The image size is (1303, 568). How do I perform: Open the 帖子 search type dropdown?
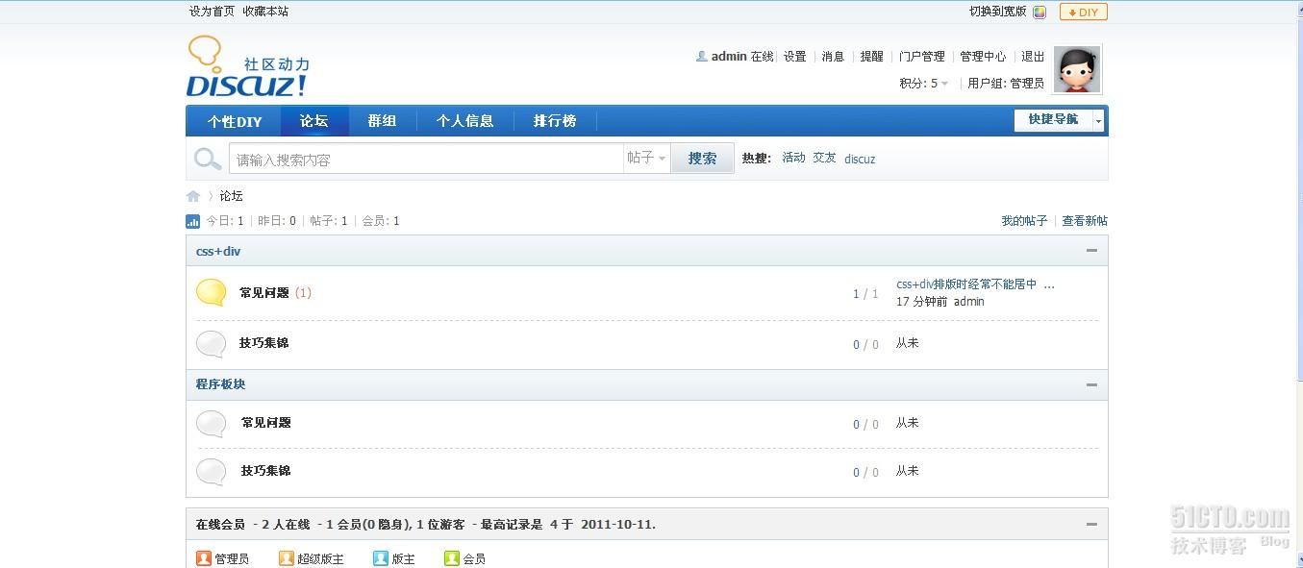click(646, 159)
